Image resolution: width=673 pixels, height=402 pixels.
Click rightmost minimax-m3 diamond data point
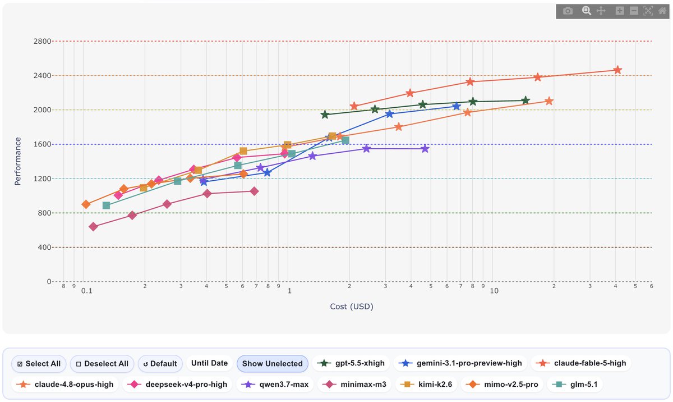pos(254,191)
